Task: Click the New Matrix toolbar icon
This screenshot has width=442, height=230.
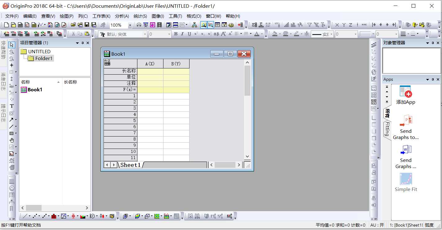Action: tap(34, 25)
